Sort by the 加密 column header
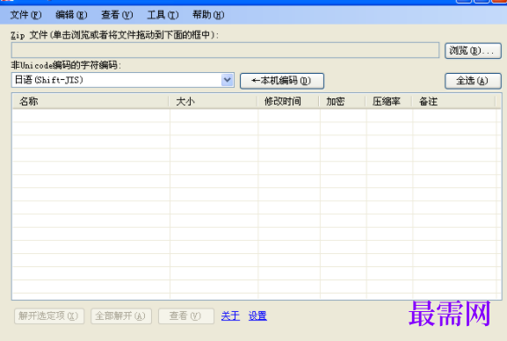The width and height of the screenshot is (507, 341). click(343, 102)
